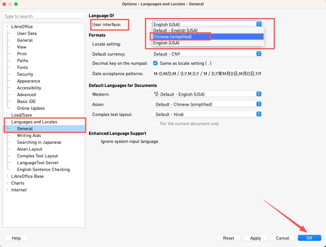
Task: Open the Accessibility settings page
Action: (x=29, y=88)
